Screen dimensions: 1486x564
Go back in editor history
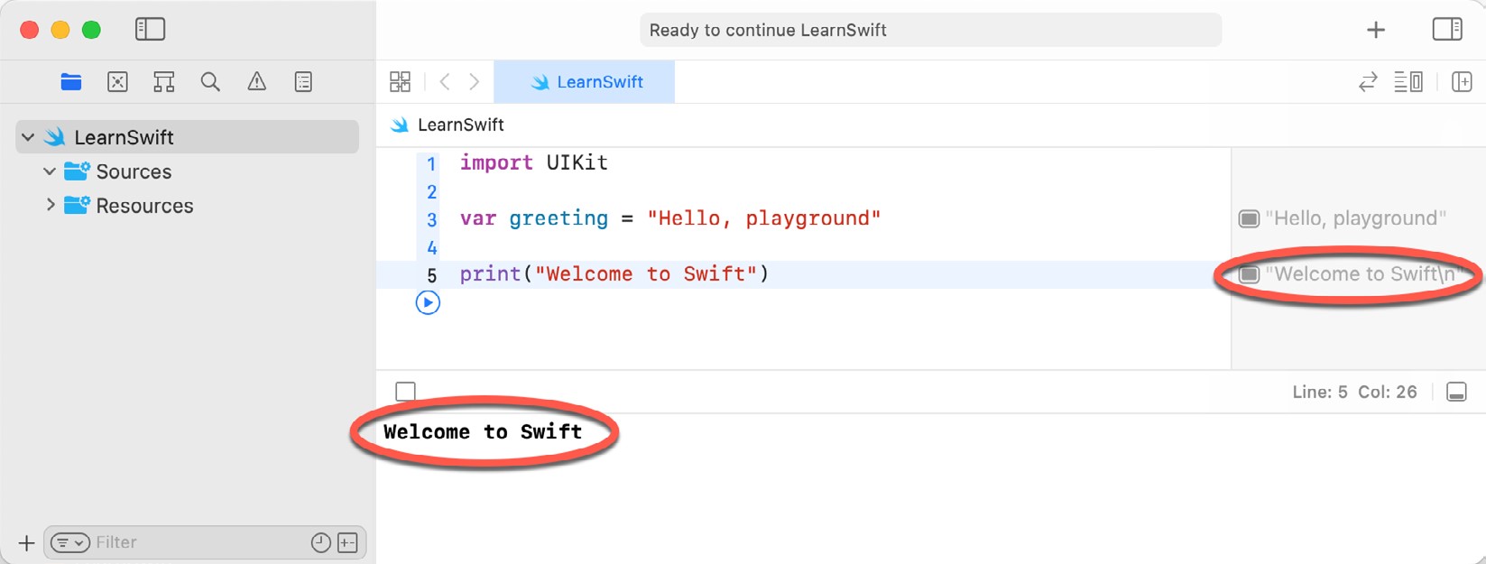445,82
